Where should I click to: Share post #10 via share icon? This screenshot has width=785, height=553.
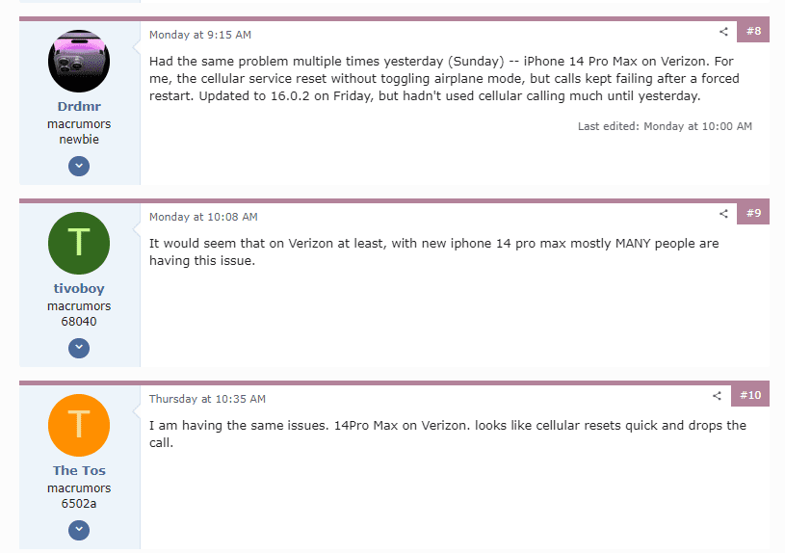click(717, 396)
